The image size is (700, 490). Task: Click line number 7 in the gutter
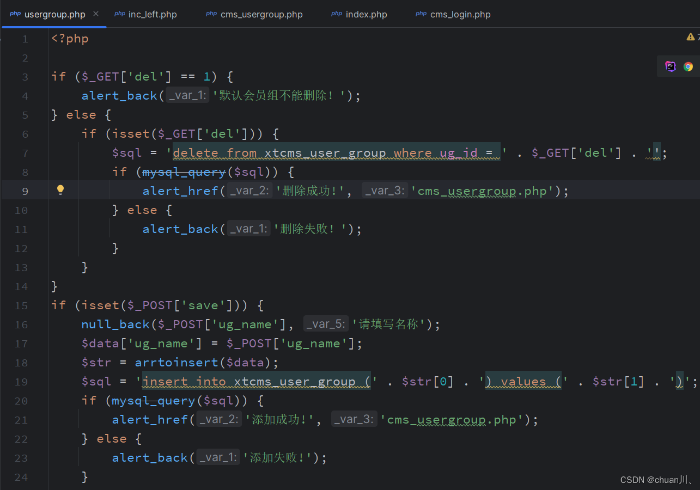click(x=25, y=153)
